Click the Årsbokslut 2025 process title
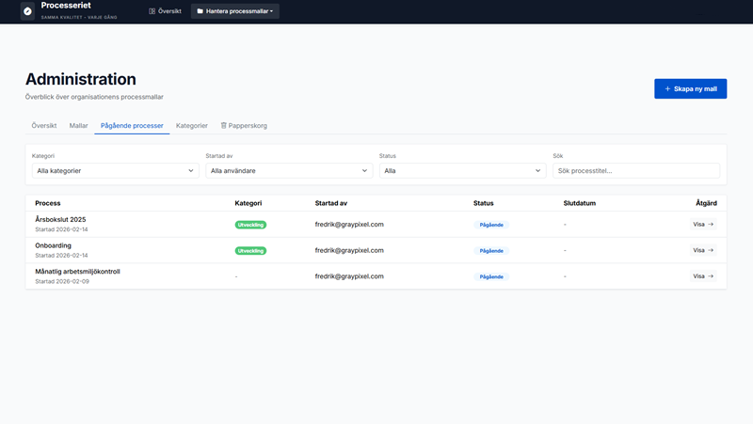Image resolution: width=753 pixels, height=424 pixels. click(60, 220)
